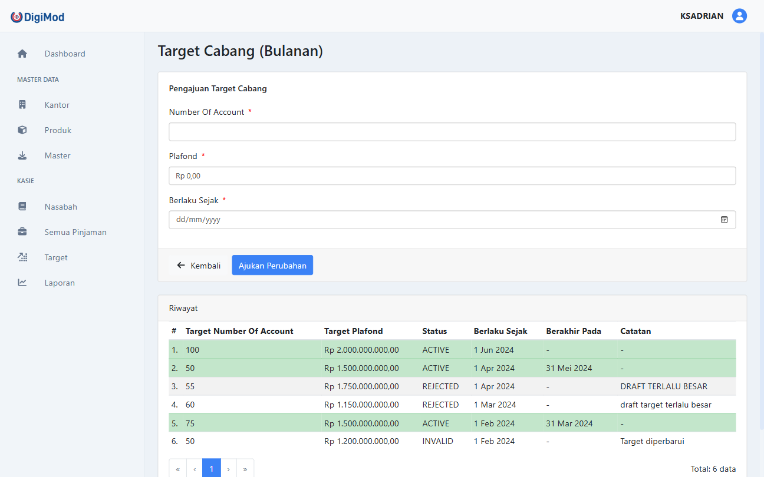Click the Laporan line chart icon
The height and width of the screenshot is (477, 764).
coord(22,283)
